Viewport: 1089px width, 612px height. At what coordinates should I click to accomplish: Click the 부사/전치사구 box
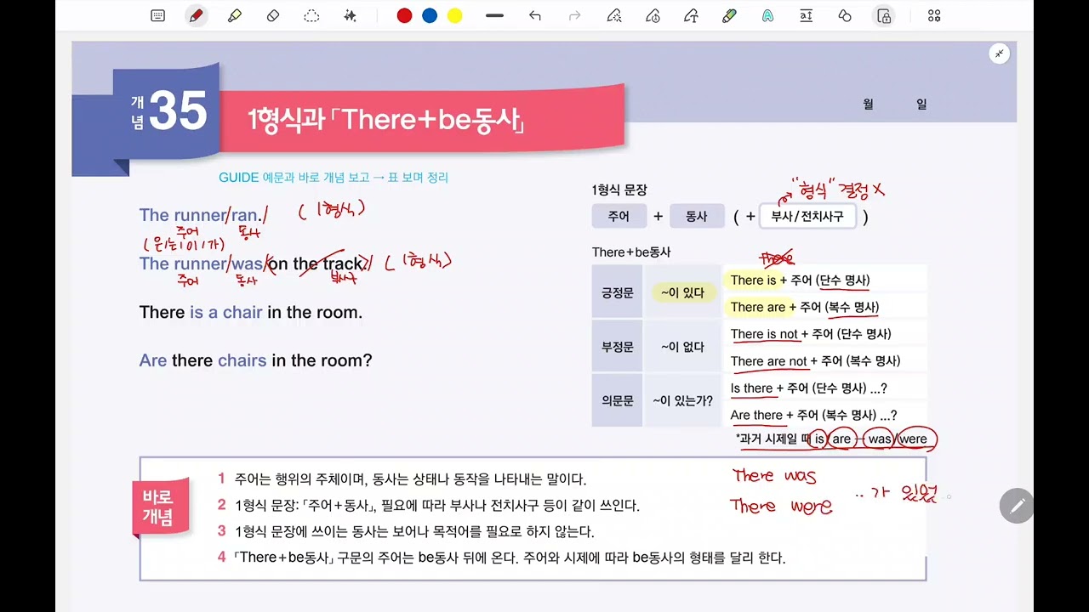[807, 216]
